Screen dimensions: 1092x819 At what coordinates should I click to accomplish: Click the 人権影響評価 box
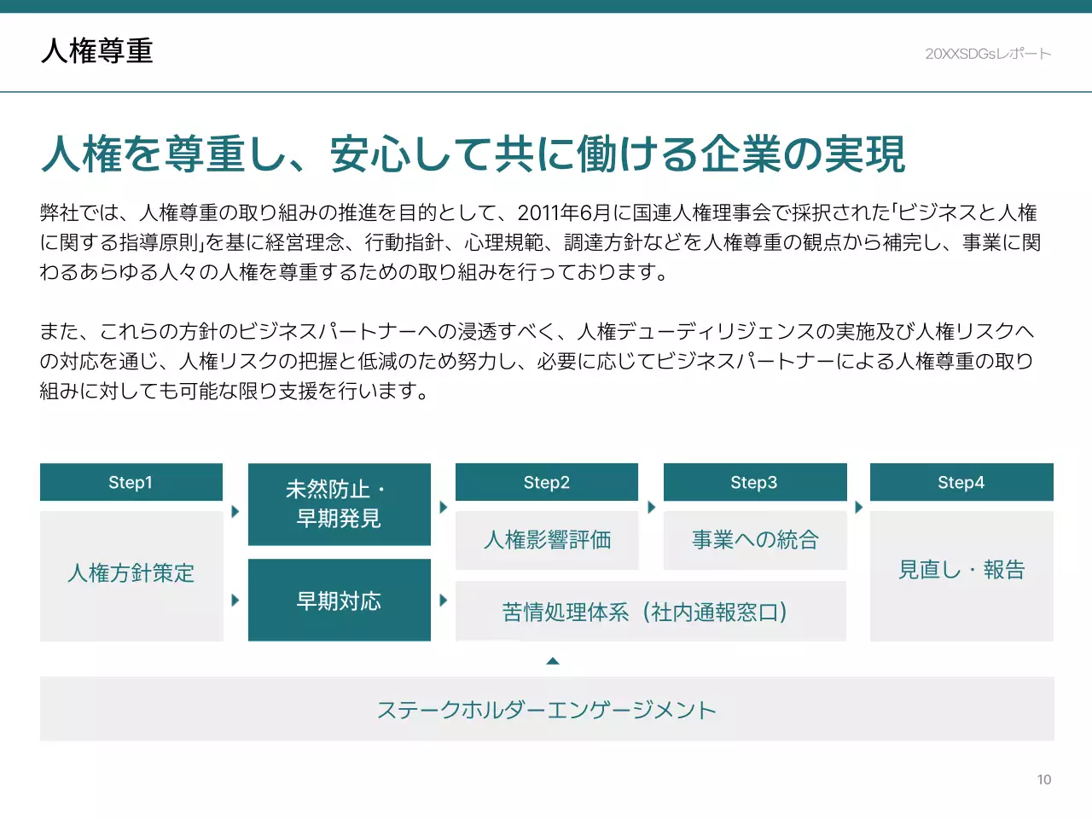(547, 540)
